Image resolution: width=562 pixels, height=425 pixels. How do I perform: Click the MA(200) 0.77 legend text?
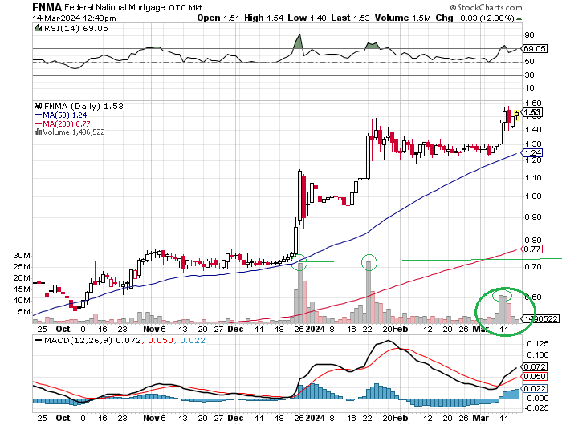pyautogui.click(x=67, y=123)
